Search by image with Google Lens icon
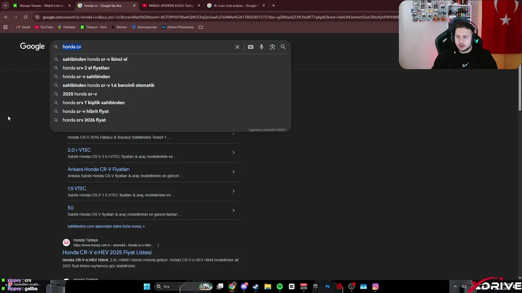Viewport: 522px width, 293px height. tap(272, 47)
